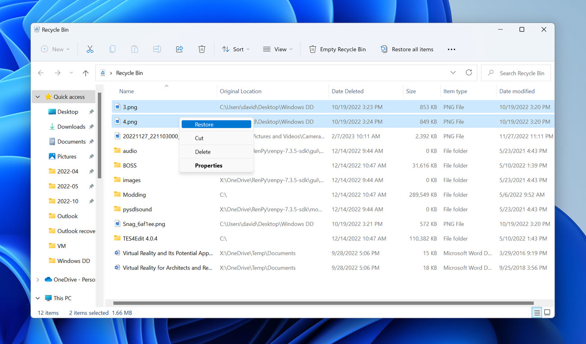Open the See more ellipsis menu
The width and height of the screenshot is (586, 344).
coord(451,49)
